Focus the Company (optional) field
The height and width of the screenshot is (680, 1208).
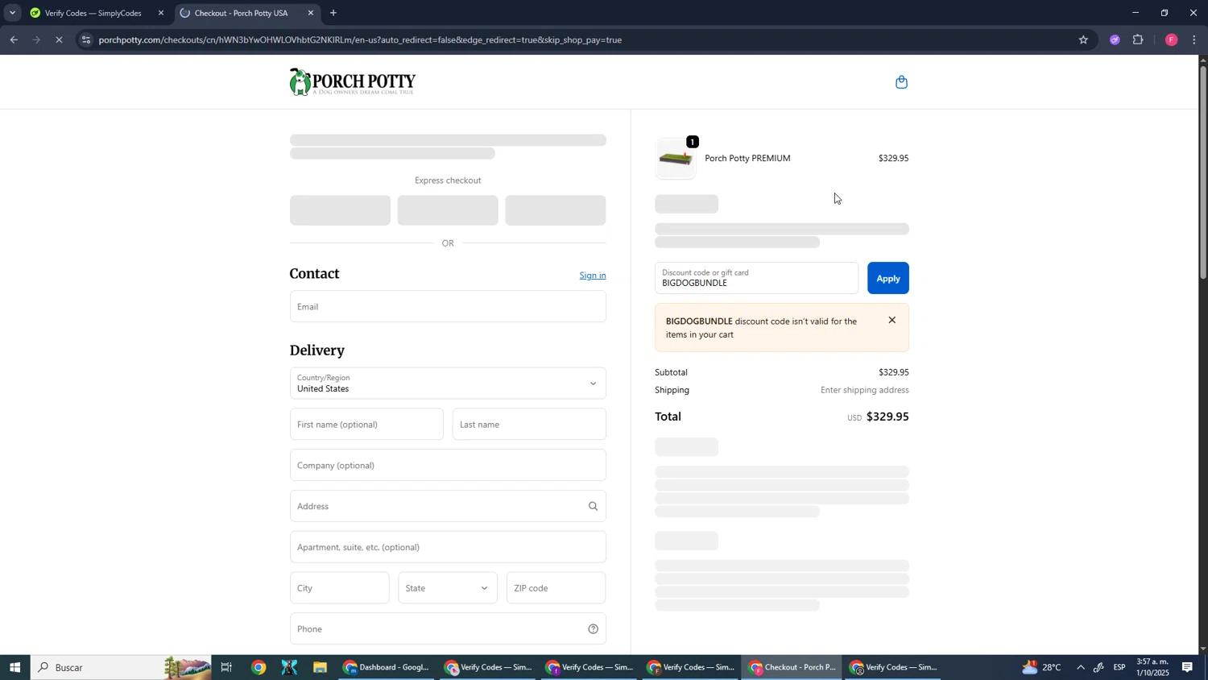[x=448, y=466]
